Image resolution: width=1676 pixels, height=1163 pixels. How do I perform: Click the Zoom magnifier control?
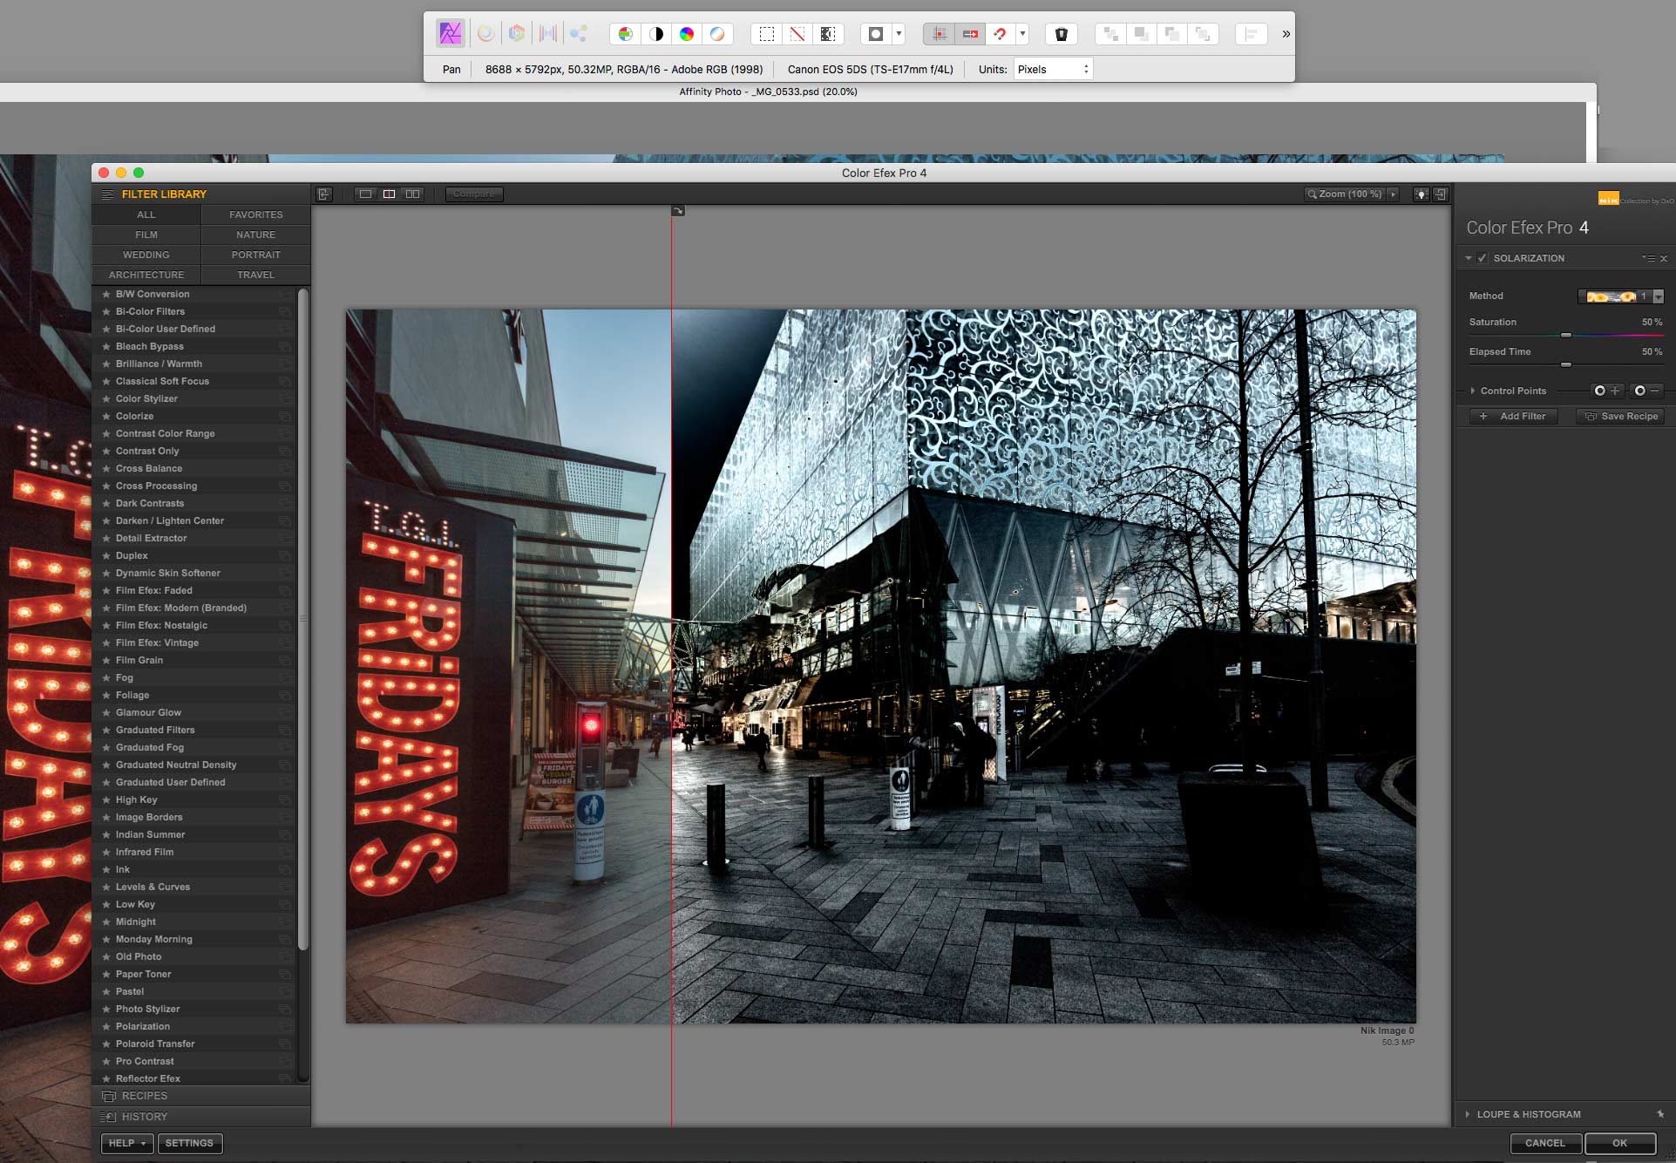1345,194
